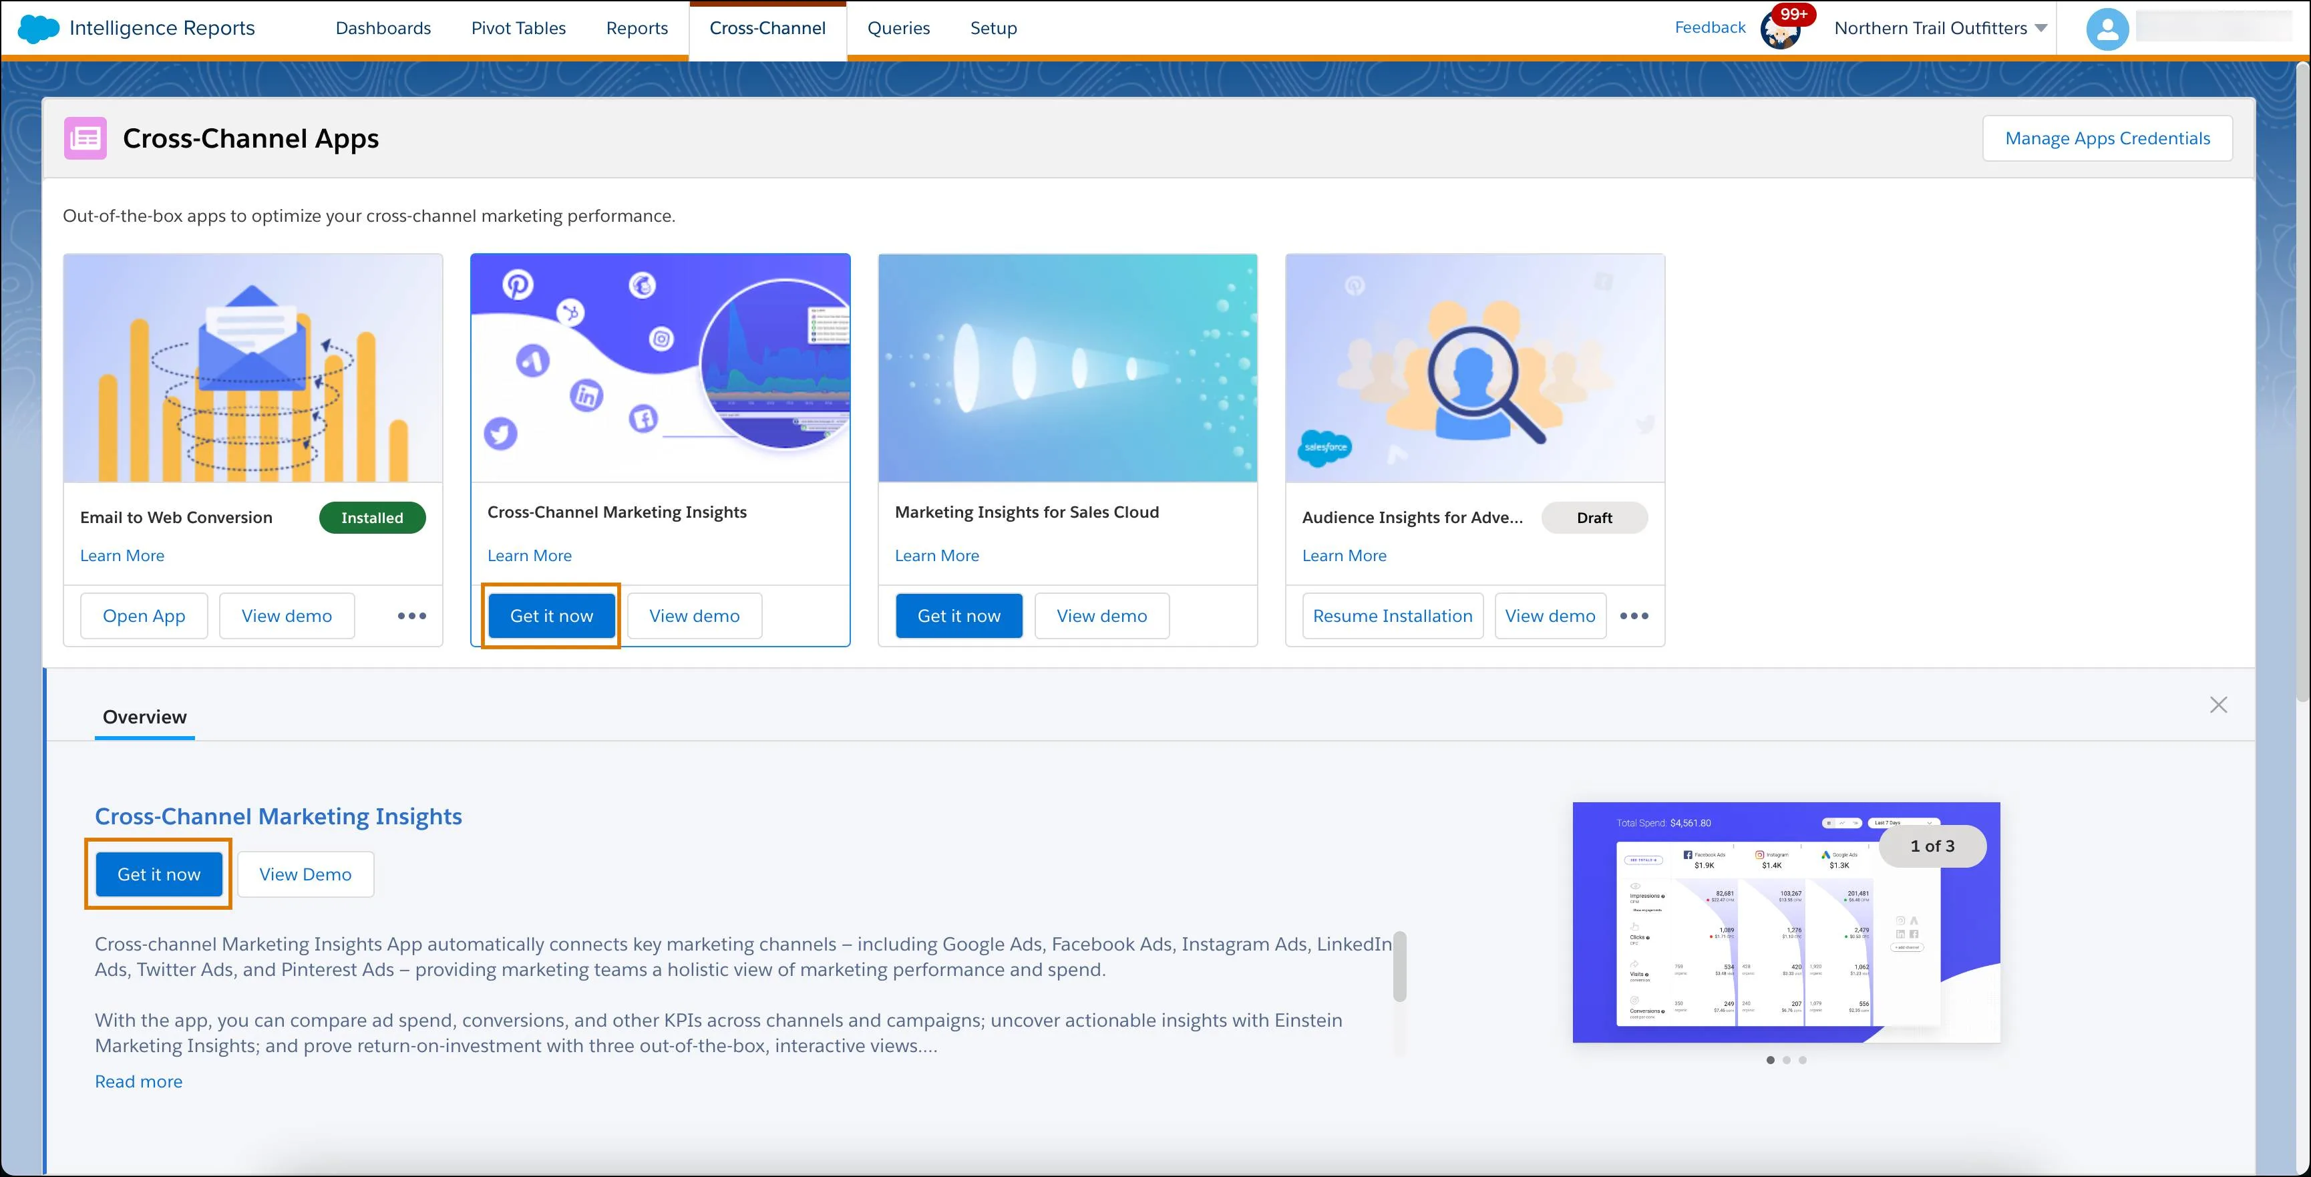Click View demo for Marketing Insights for Sales Cloud
Screen dimensions: 2311x1177
1101,614
